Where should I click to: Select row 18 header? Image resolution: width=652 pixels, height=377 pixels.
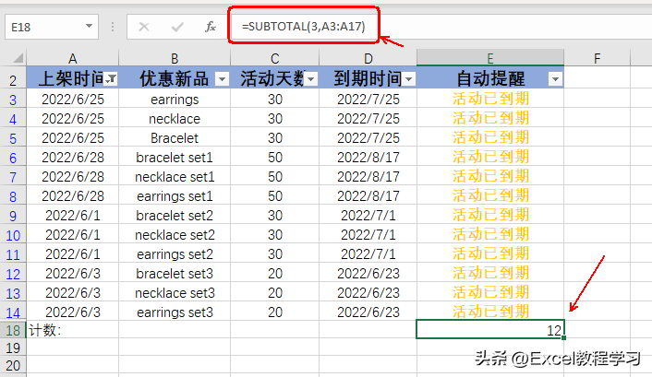(x=13, y=330)
